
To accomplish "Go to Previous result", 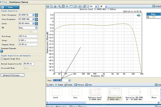I will [x=79, y=85].
